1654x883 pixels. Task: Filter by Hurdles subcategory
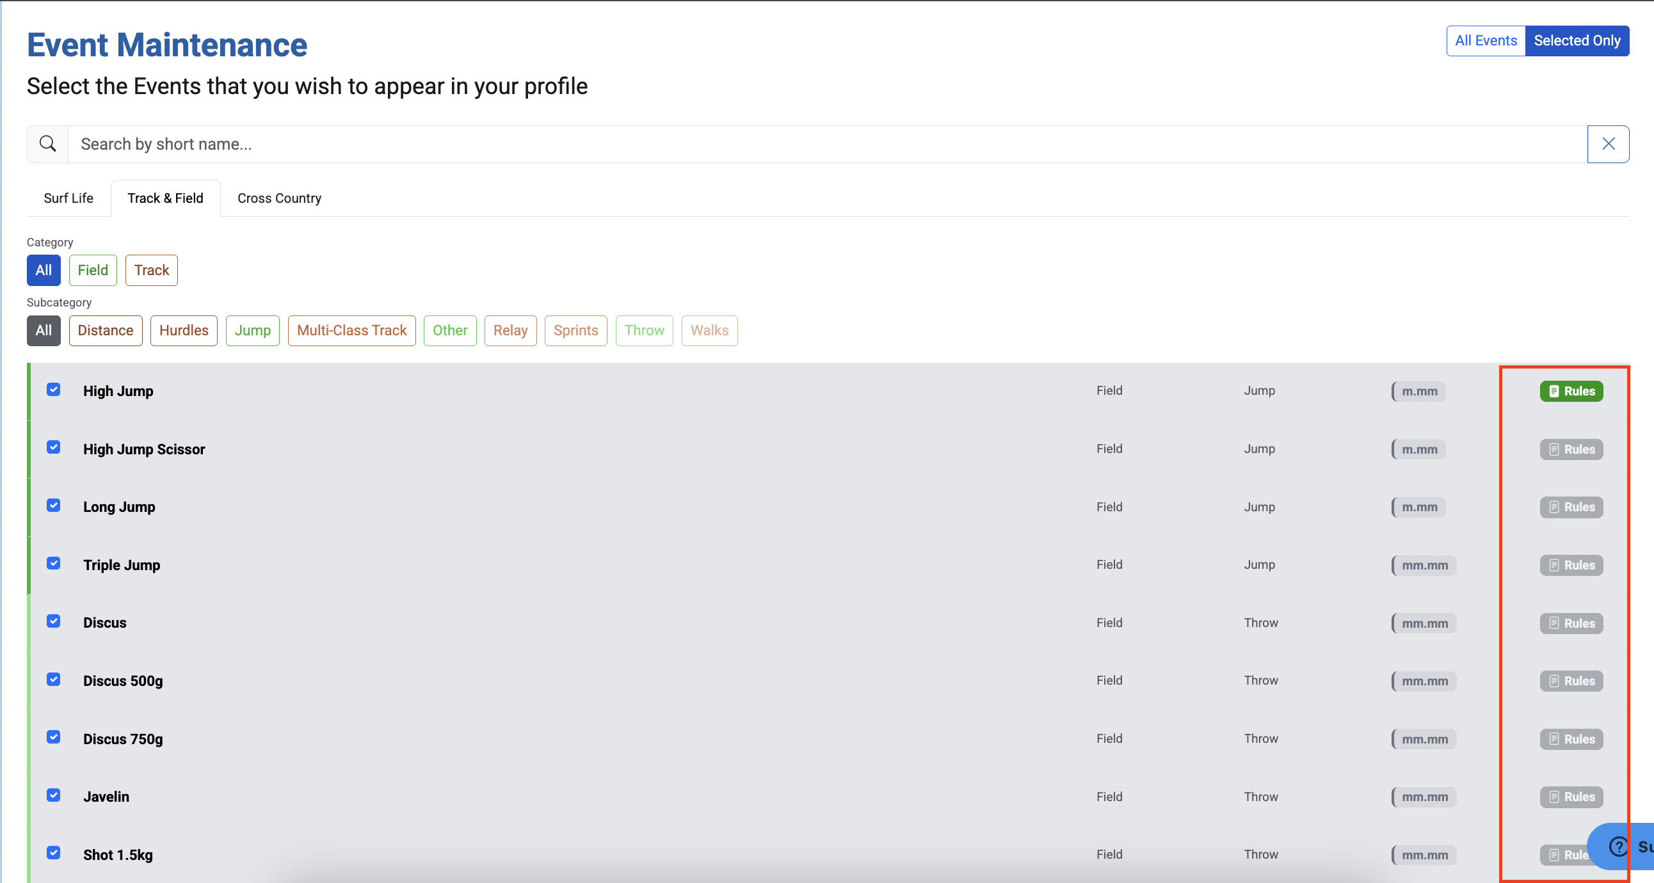coord(184,330)
